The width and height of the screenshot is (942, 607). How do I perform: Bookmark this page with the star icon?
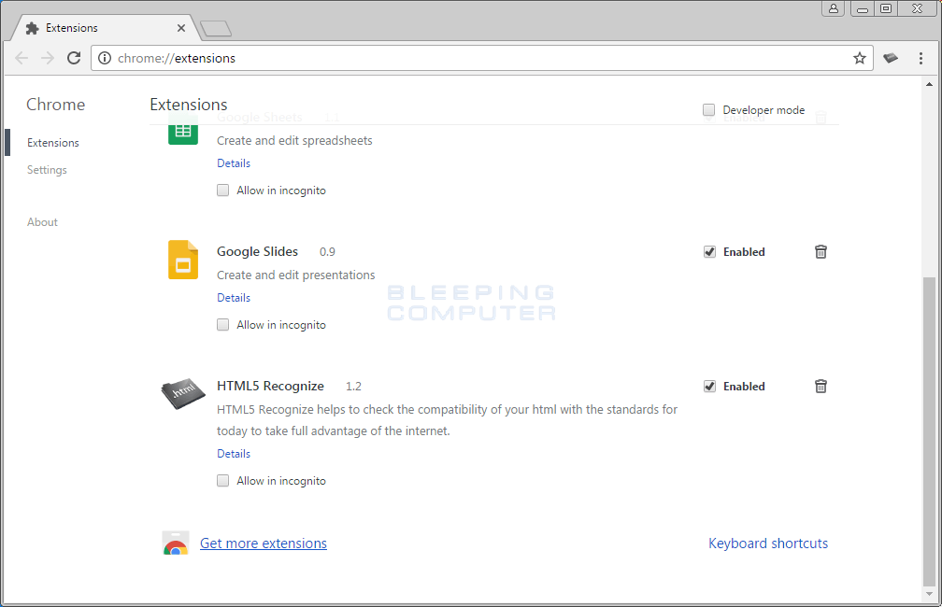(860, 58)
